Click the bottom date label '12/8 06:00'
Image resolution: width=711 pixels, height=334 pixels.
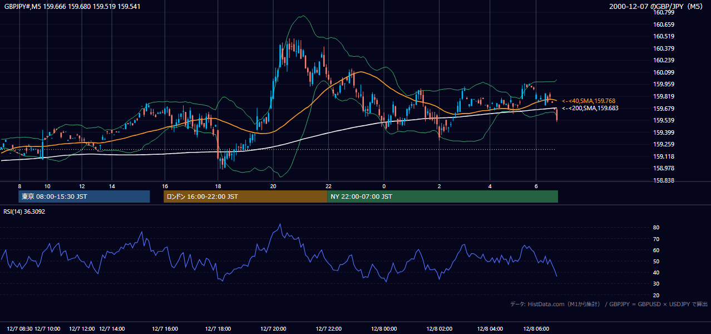[x=536, y=328]
